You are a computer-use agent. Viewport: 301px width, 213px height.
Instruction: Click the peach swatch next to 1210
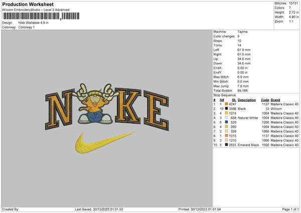pos(227,140)
